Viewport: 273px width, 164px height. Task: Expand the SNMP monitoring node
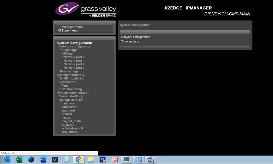(72, 78)
